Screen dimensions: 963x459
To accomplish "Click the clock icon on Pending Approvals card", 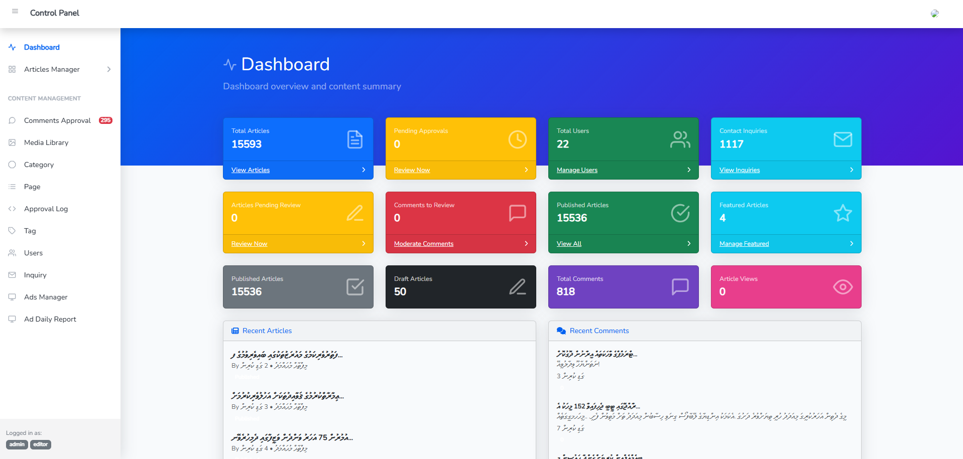I will (x=517, y=139).
